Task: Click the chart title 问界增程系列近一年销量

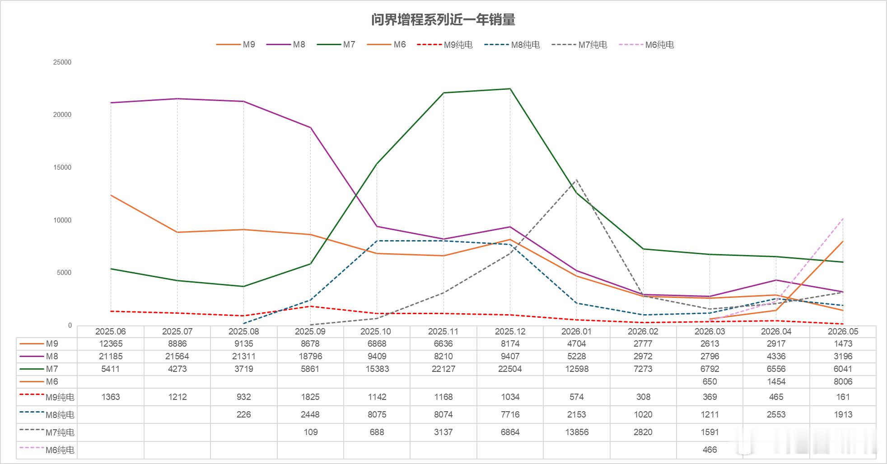Action: [443, 20]
